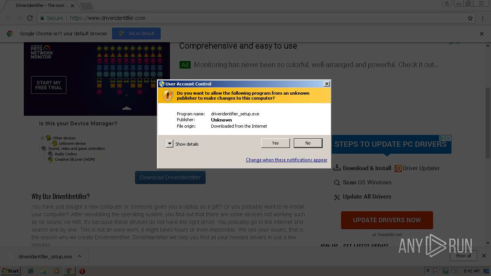Open Windows Media Player taskbar icon

pos(56,271)
